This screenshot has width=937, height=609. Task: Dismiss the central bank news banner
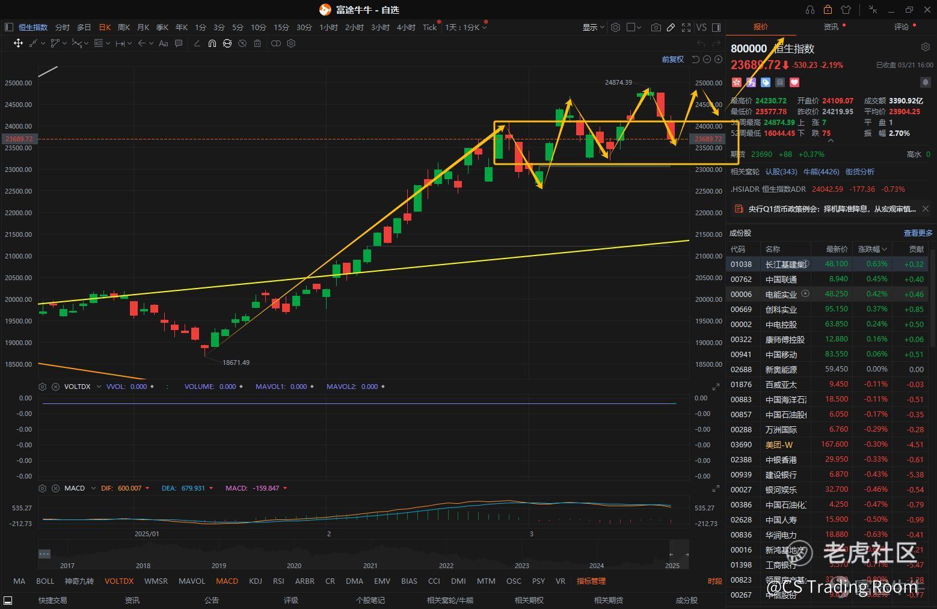coord(926,209)
